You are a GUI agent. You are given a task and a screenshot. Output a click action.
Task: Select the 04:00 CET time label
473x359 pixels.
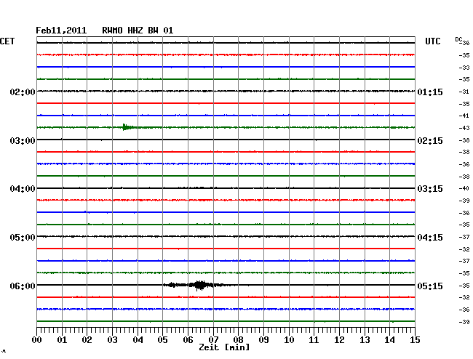23,189
